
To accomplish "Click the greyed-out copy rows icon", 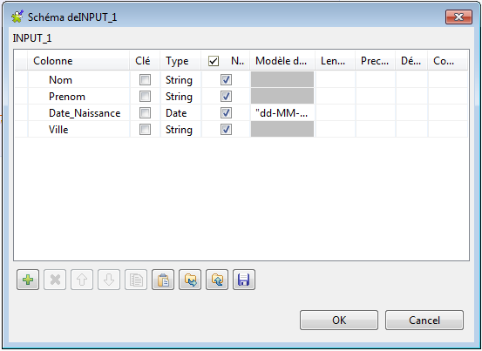I will [x=136, y=280].
